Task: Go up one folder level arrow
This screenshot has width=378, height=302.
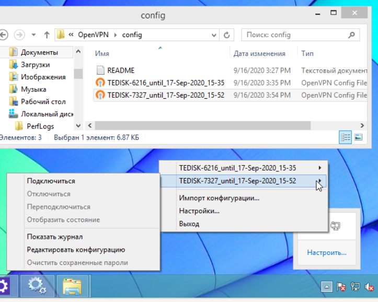Action: (47, 35)
